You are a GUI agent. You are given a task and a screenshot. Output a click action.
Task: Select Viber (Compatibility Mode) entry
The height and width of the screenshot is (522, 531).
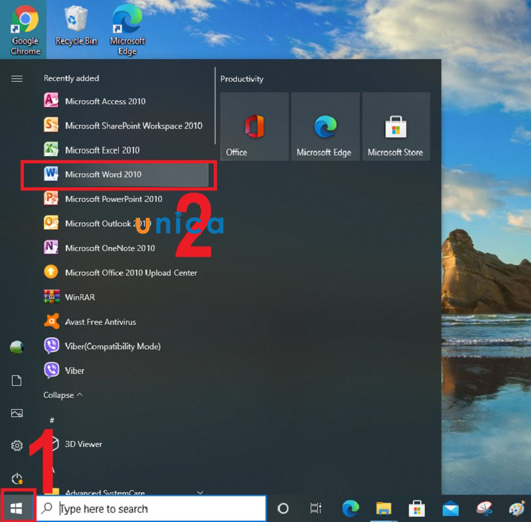[112, 347]
